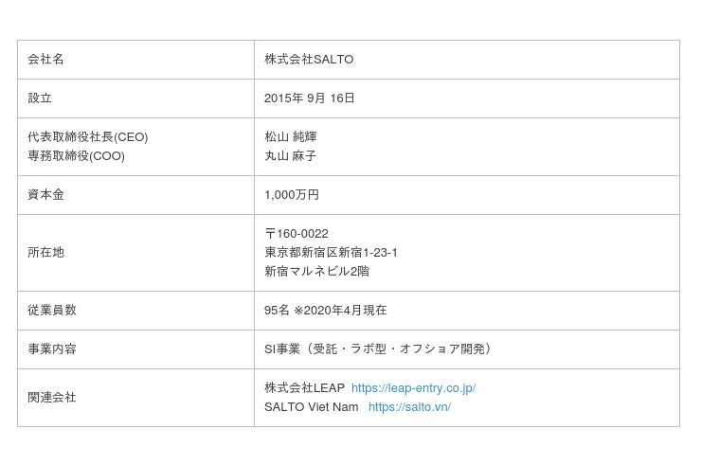This screenshot has height=465, width=701.
Task: Click the capital amount 1,000万円
Action: [x=292, y=195]
